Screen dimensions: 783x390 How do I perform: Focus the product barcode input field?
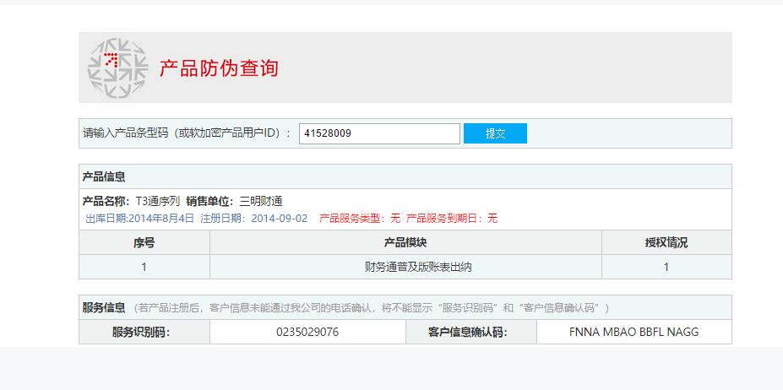click(379, 134)
